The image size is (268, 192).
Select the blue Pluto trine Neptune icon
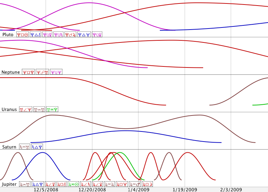(x=83, y=34)
